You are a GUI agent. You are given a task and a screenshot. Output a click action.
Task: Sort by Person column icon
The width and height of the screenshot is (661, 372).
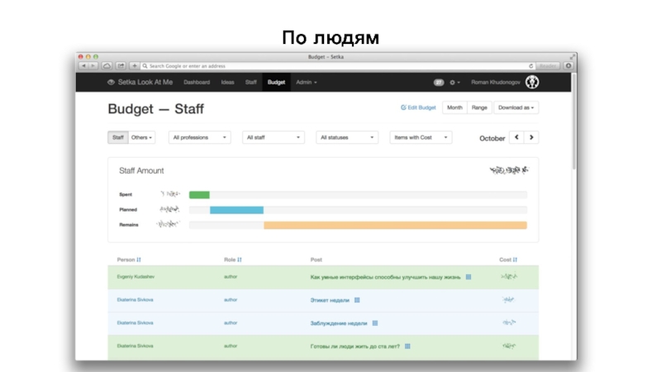pyautogui.click(x=139, y=260)
